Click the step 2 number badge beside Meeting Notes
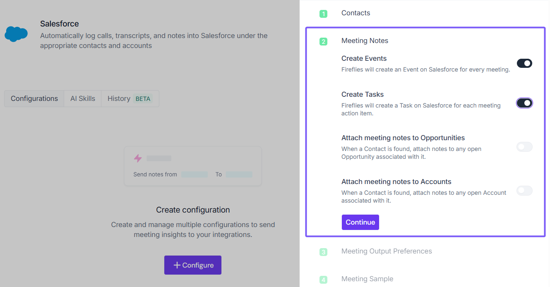The height and width of the screenshot is (287, 550). coord(323,41)
